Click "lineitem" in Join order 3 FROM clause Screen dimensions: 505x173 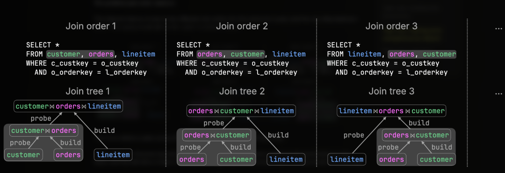click(x=364, y=54)
